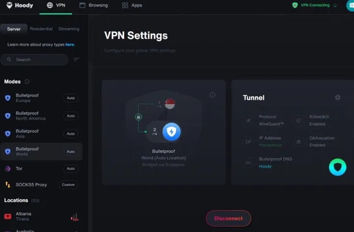The width and height of the screenshot is (354, 232).
Task: Click the VPN Connecting status label
Action: (x=315, y=5)
